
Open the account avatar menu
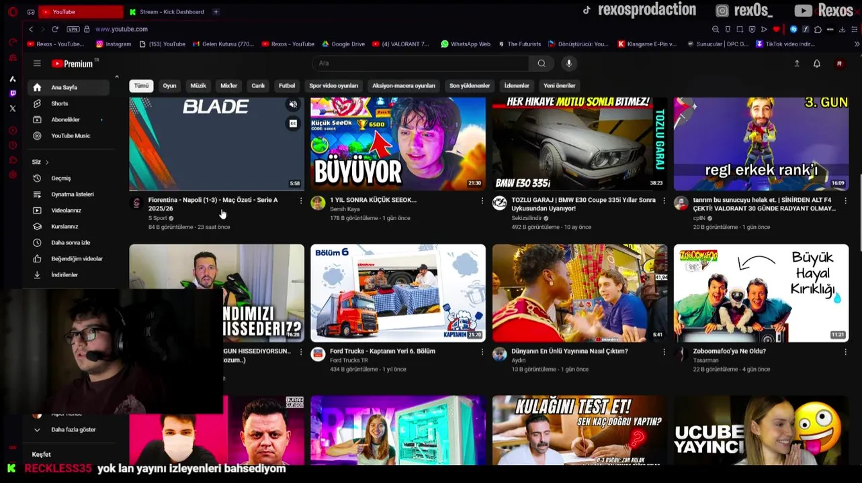(839, 63)
